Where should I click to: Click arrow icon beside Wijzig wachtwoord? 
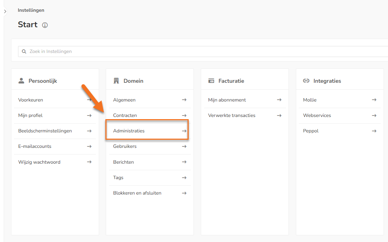(89, 162)
